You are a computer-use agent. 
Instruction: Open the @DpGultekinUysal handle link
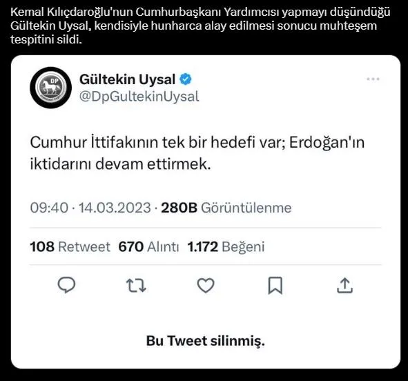[139, 97]
